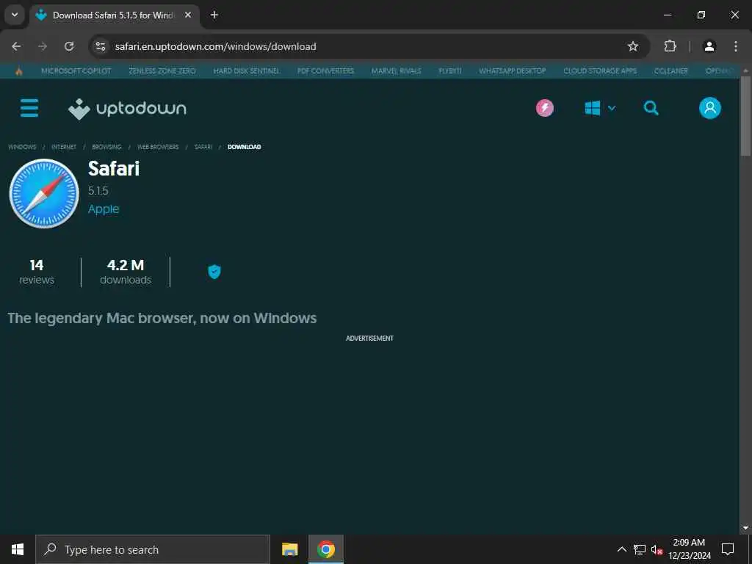Open the pink lightning bolt icon
Screen dimensions: 752x564
pyautogui.click(x=545, y=108)
